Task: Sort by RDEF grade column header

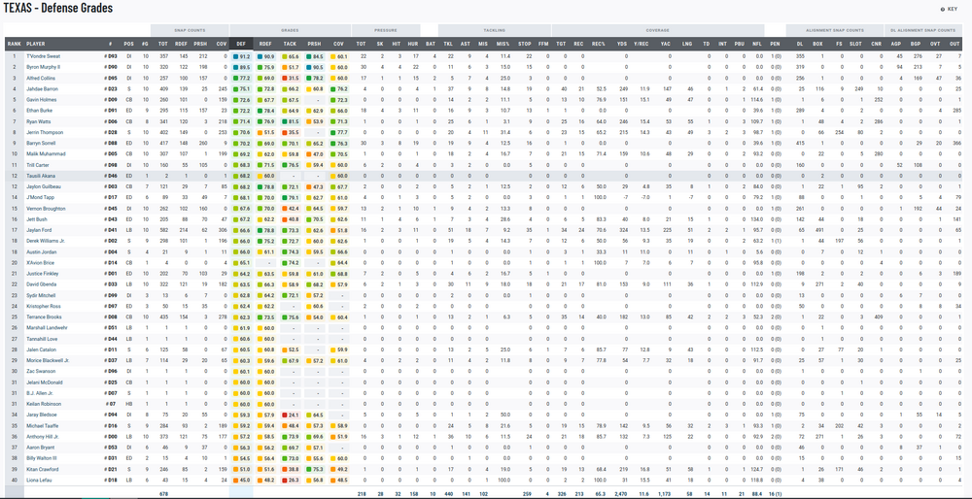Action: click(265, 44)
